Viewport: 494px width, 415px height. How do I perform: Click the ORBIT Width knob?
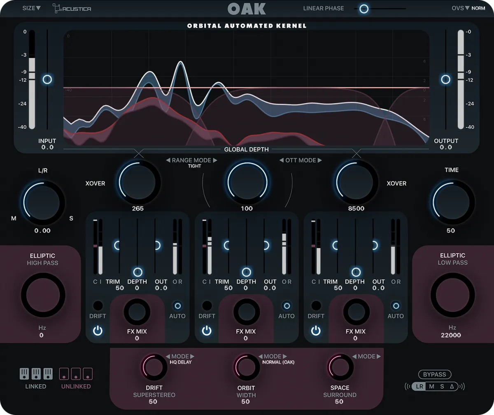247,367
